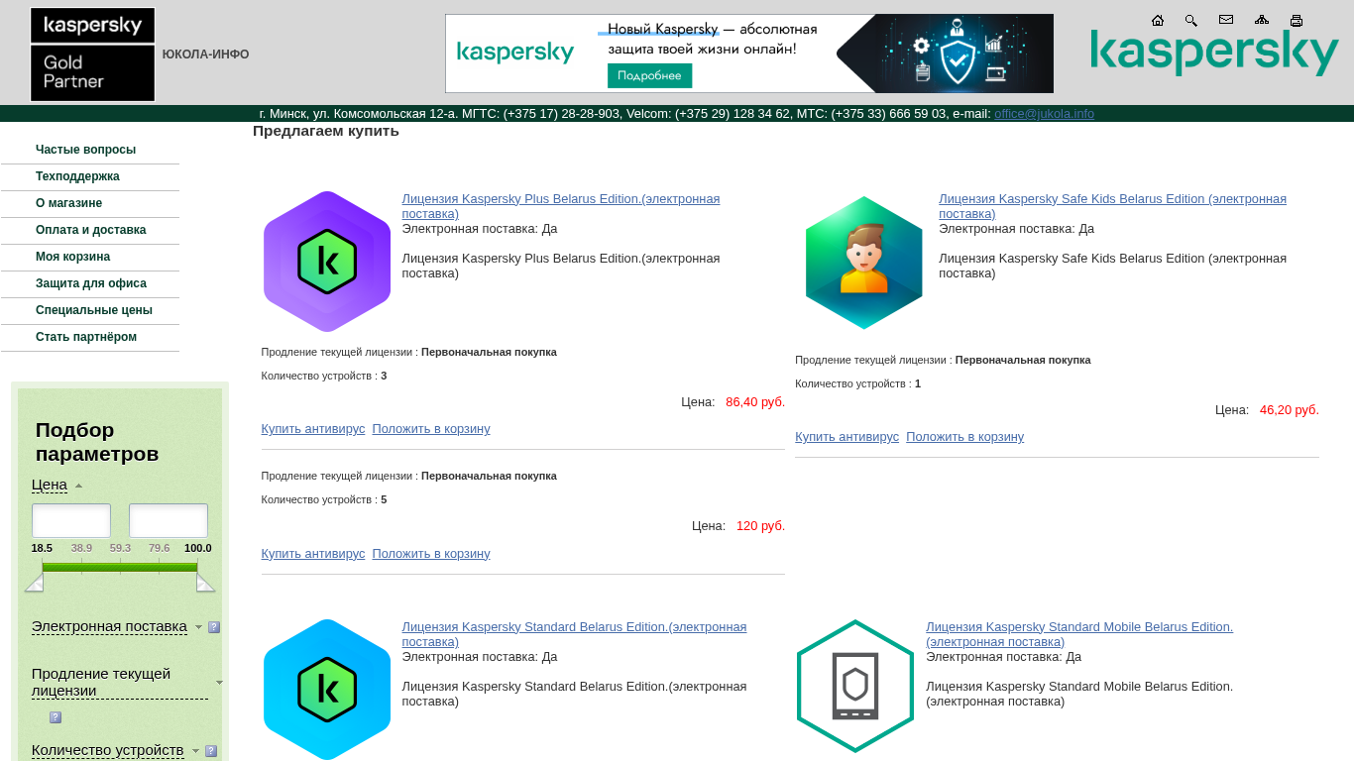
Task: Click the green price range slider bar
Action: coord(120,568)
